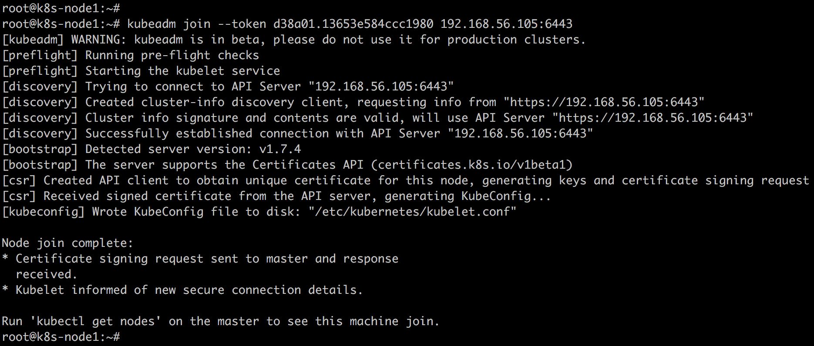
Task: Click the 'Running pre-flight checks' line
Action: click(x=130, y=55)
